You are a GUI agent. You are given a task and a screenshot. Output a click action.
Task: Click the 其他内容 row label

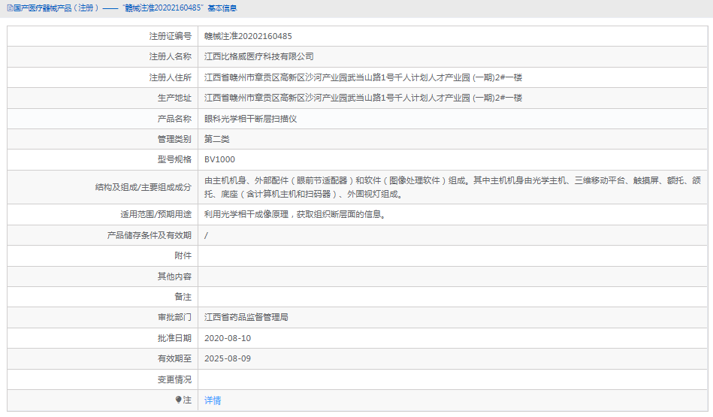[x=174, y=276]
